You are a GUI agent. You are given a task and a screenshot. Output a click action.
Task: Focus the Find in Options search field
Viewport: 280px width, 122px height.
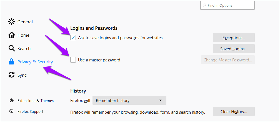227,5
